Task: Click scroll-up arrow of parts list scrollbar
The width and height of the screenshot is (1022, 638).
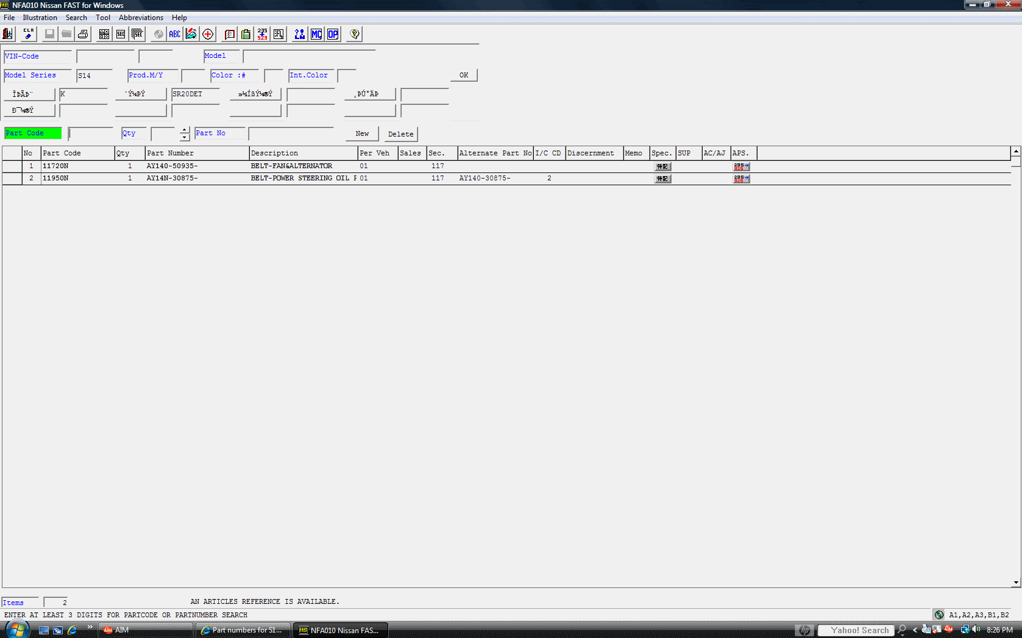Action: (1016, 151)
